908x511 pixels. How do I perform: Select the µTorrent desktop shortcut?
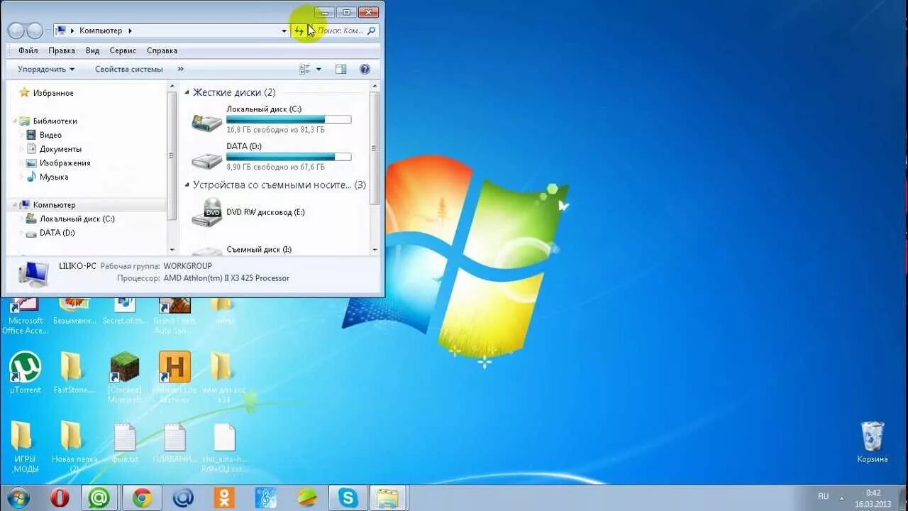point(25,373)
